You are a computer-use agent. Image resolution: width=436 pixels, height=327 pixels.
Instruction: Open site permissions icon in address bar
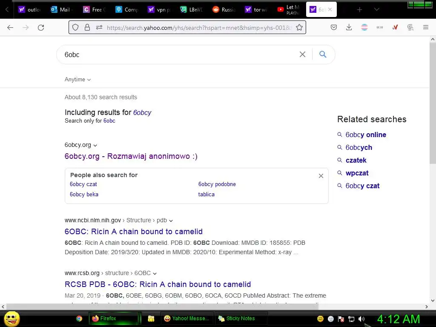[99, 27]
